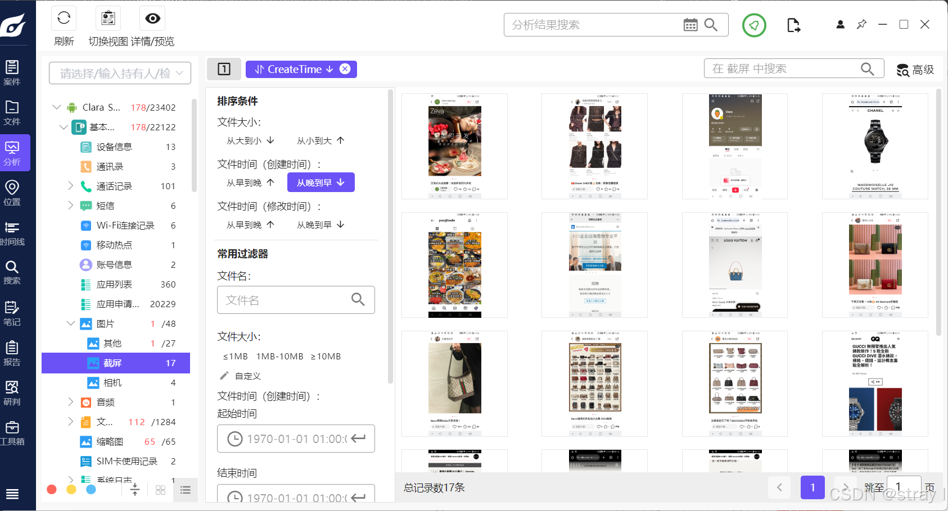The height and width of the screenshot is (511, 948).
Task: Sort modified time 从晚到早
Action: (320, 225)
